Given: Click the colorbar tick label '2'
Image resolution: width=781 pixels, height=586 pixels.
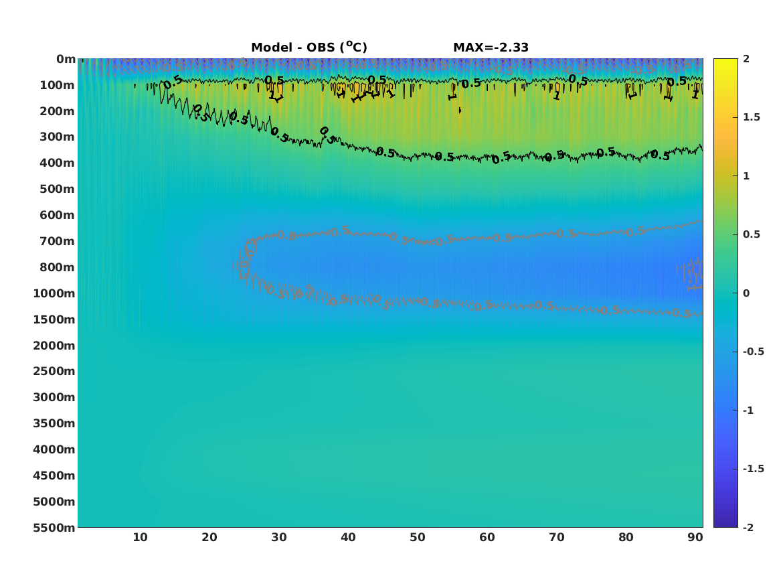Looking at the screenshot, I should click(746, 59).
